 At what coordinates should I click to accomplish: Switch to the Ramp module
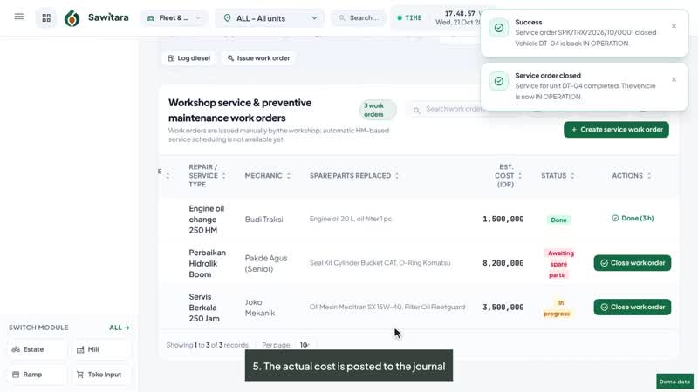click(x=37, y=375)
